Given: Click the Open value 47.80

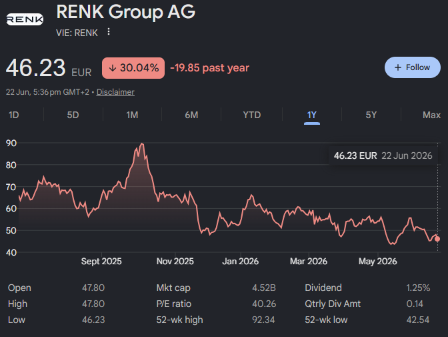Looking at the screenshot, I should click(x=93, y=288).
